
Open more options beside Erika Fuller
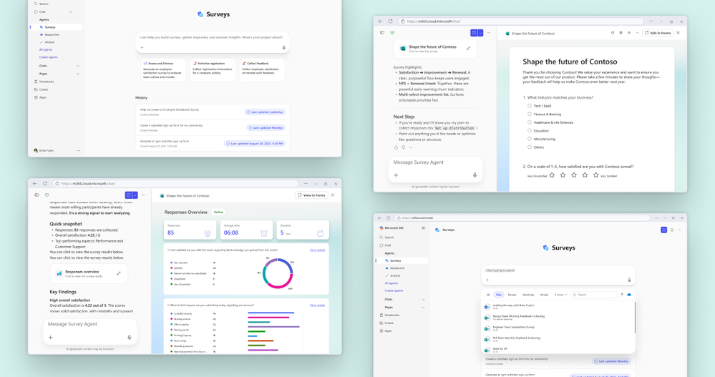(x=78, y=150)
